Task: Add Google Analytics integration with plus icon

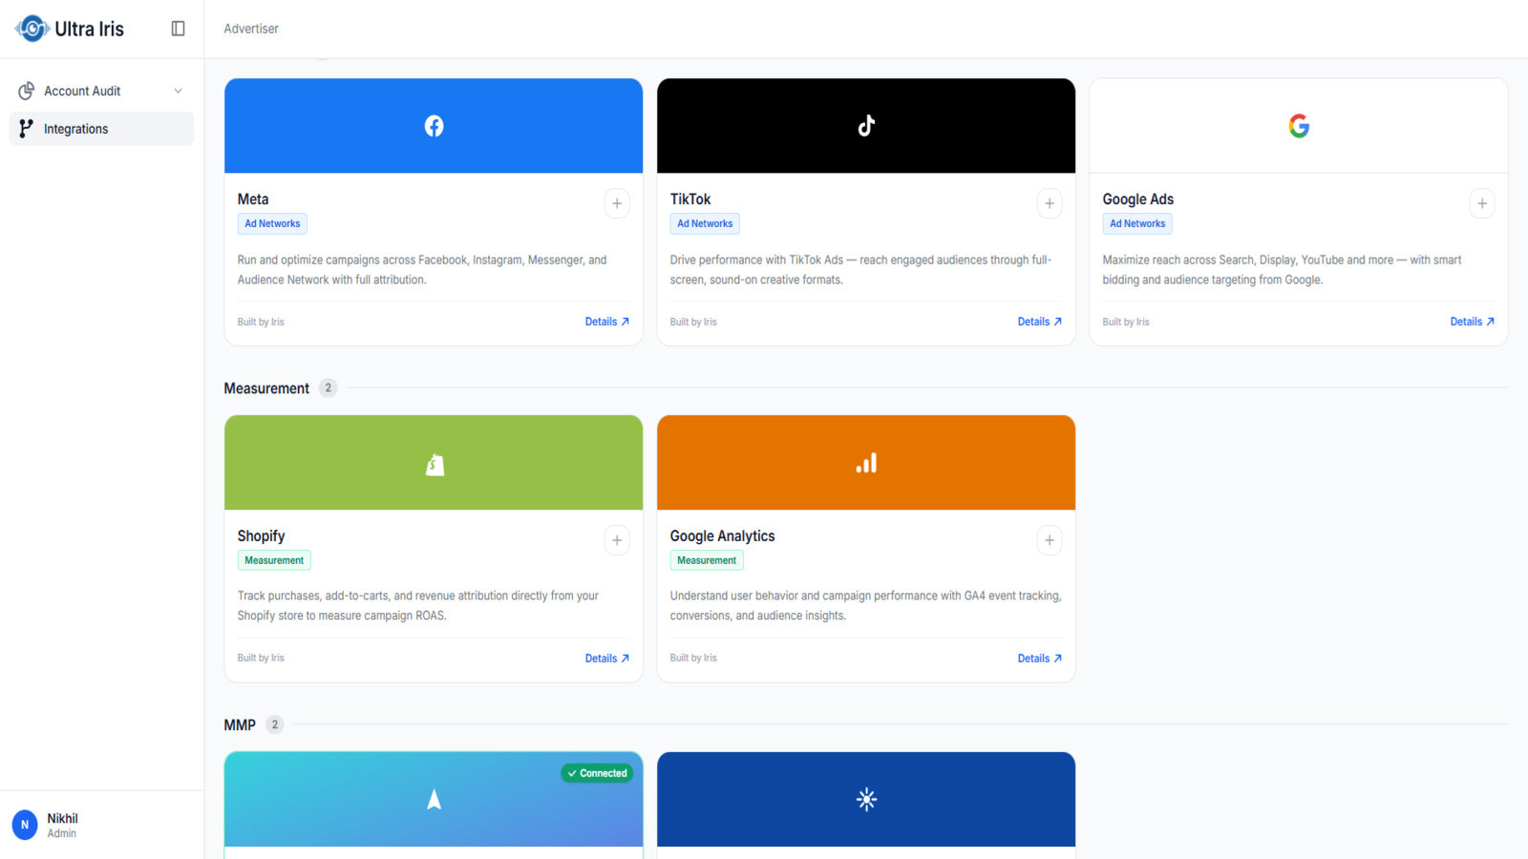Action: point(1050,540)
